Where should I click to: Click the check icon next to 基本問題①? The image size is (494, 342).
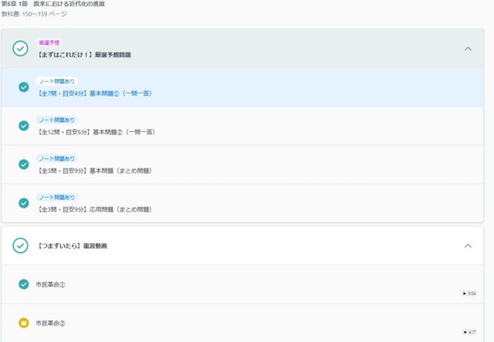point(23,87)
